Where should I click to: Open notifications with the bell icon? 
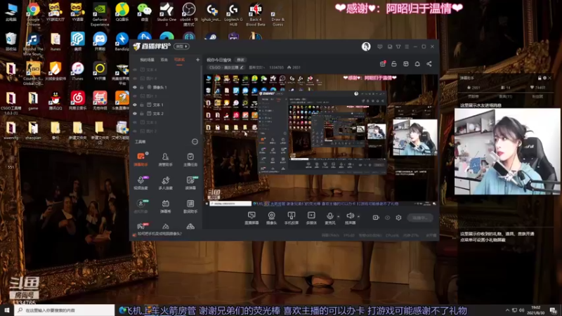(417, 64)
